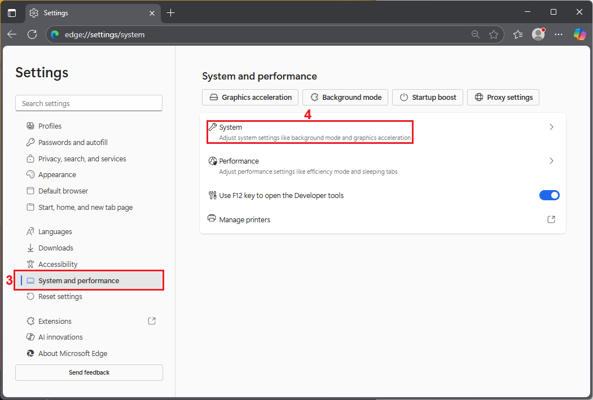Expand the System row chevron
The image size is (593, 400).
click(551, 127)
